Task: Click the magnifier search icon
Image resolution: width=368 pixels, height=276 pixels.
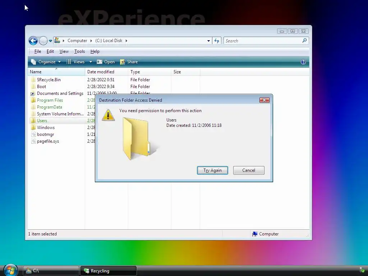Action: pyautogui.click(x=304, y=41)
